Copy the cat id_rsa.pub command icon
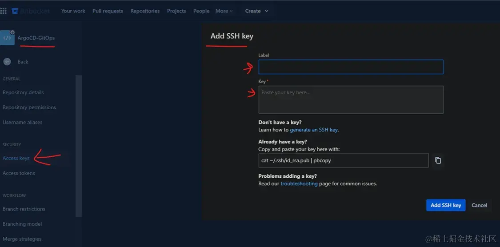500x247 pixels. [438, 160]
